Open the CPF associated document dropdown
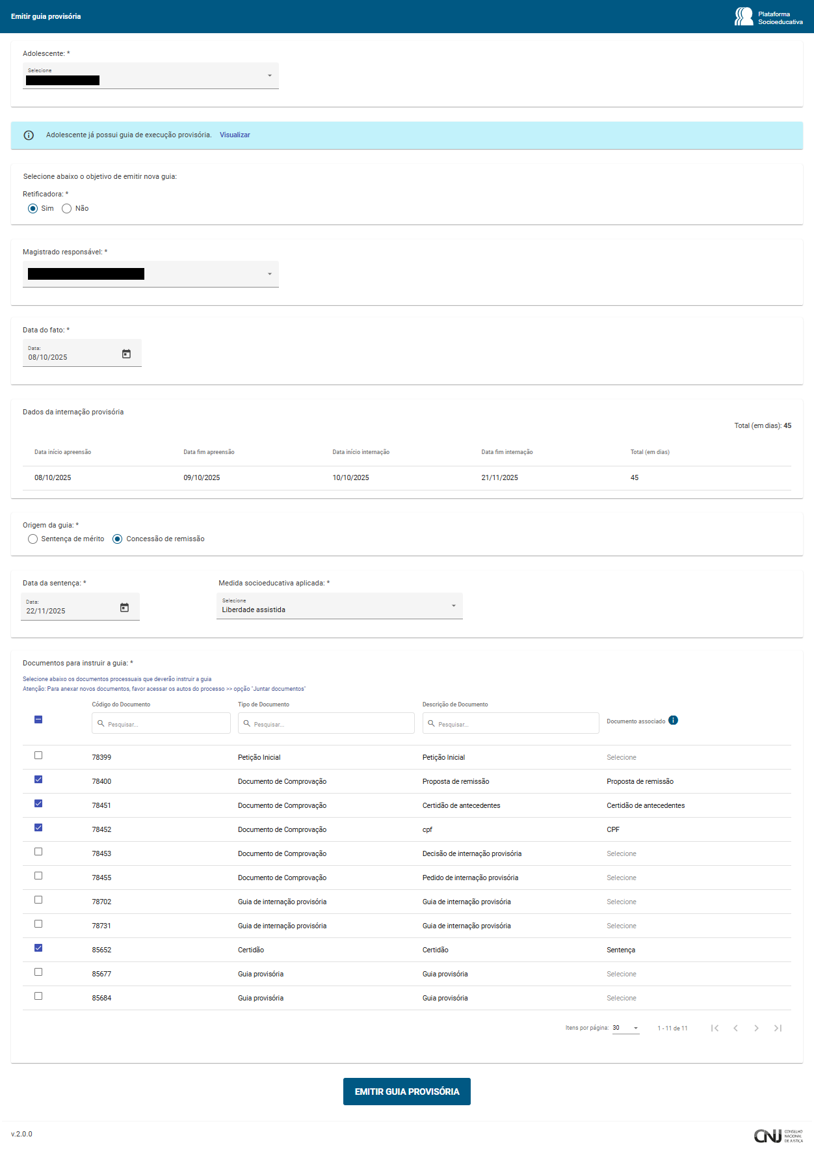 613,829
